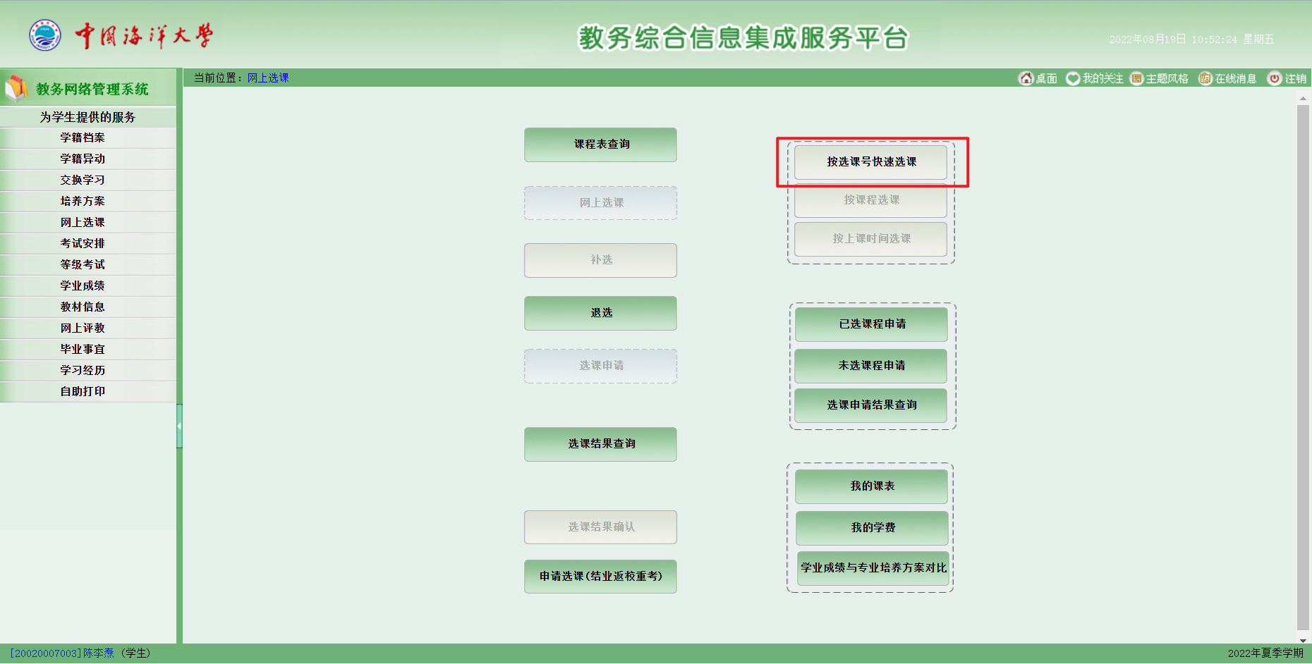1312x664 pixels.
Task: Collapse the left sidebar using splitter handle
Action: [179, 426]
